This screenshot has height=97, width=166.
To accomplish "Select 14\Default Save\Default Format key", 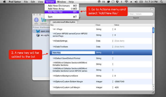I will tap(66, 58).
